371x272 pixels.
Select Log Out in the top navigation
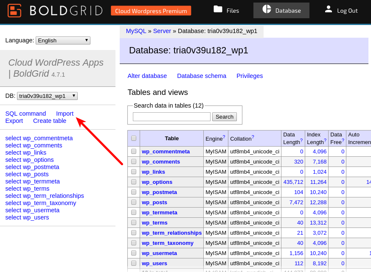point(341,11)
